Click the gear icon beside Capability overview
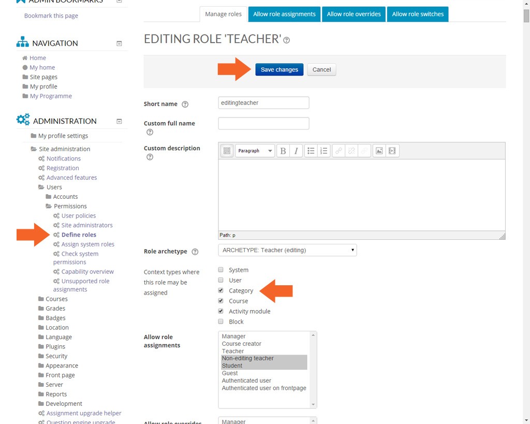 pyautogui.click(x=56, y=271)
